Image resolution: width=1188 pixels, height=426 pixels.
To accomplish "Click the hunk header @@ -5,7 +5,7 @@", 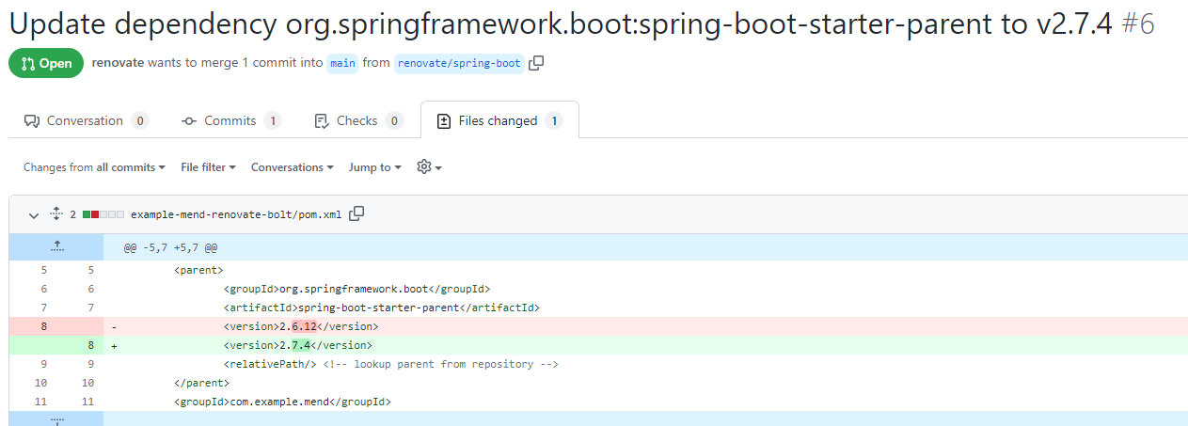I will pos(171,247).
